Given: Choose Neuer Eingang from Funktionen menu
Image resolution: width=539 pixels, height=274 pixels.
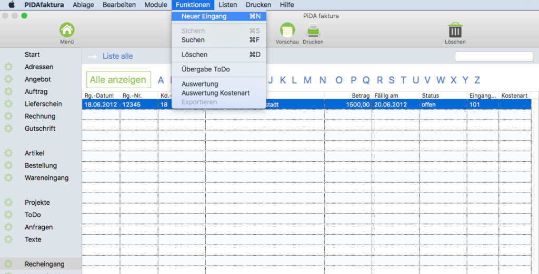Looking at the screenshot, I should tap(218, 16).
